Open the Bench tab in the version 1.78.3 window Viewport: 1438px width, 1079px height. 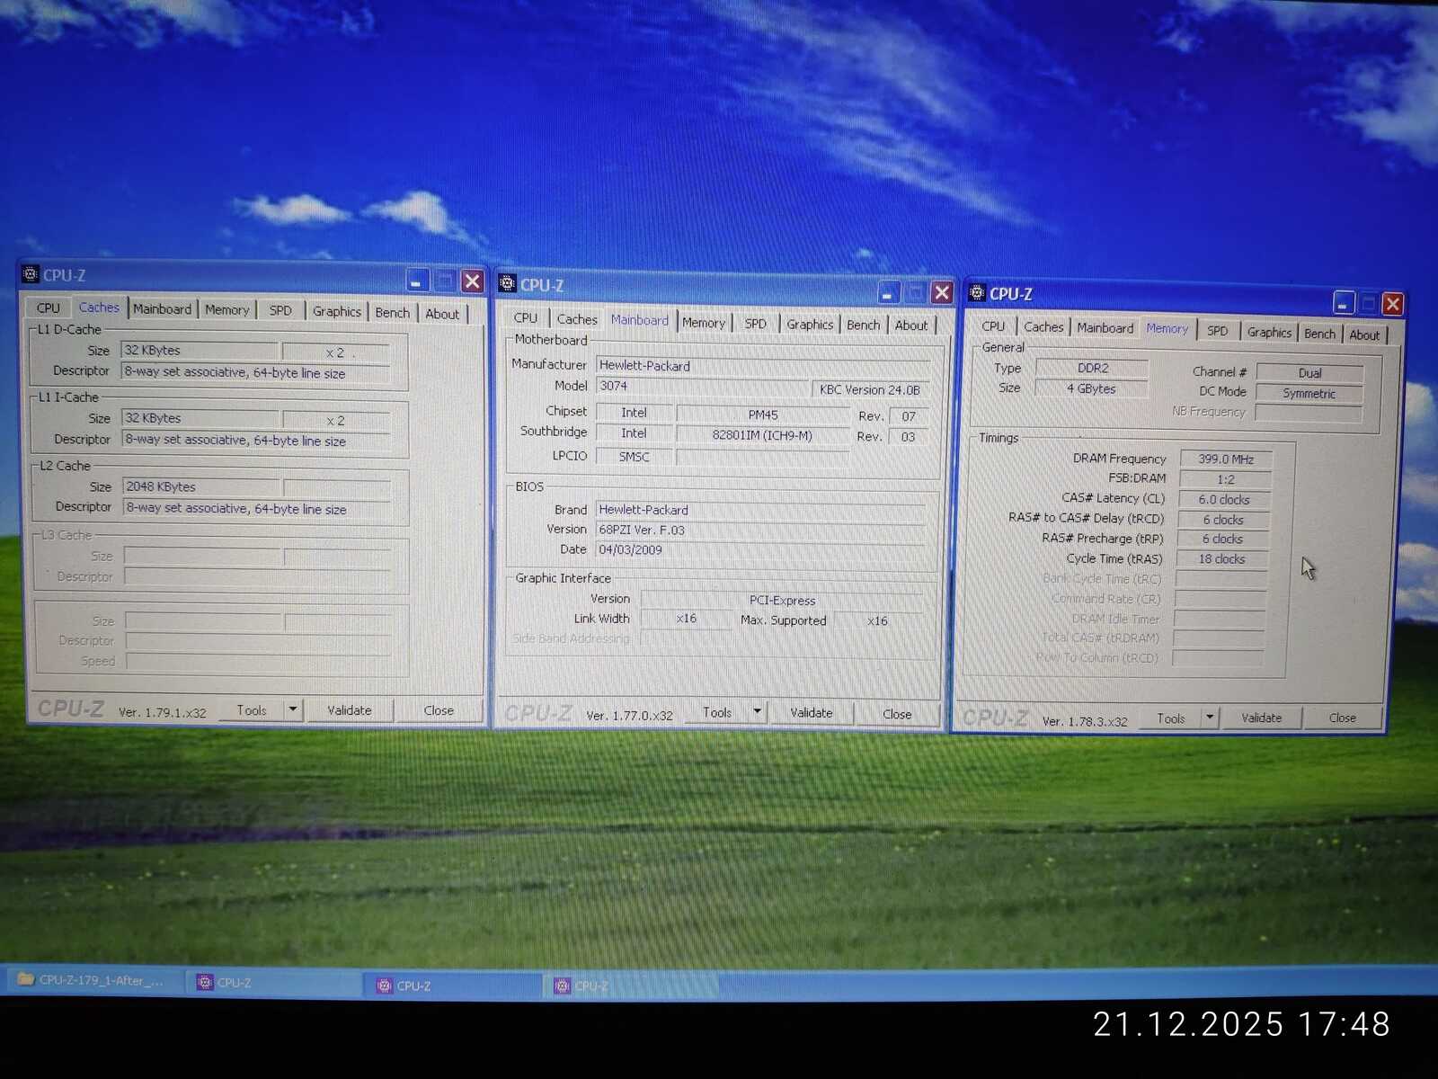[1320, 334]
